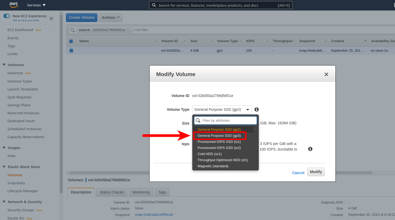The height and width of the screenshot is (220, 395).
Task: Click the info icon beside Volume Type
Action: pyautogui.click(x=257, y=109)
